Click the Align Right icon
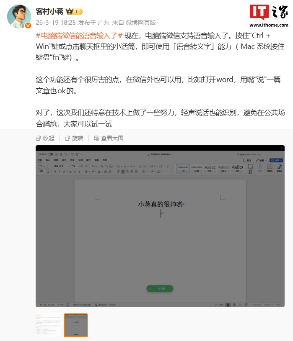The height and width of the screenshot is (341, 293). [x=127, y=172]
